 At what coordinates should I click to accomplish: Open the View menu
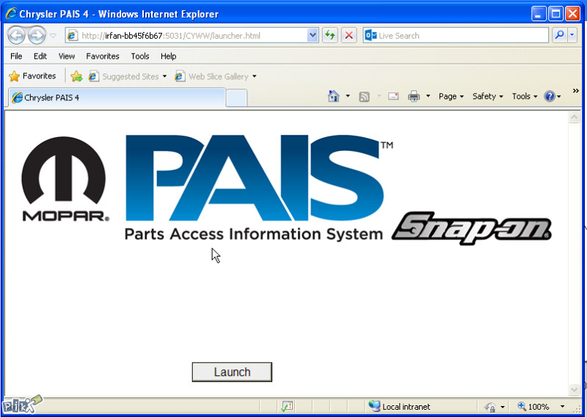pyautogui.click(x=66, y=56)
